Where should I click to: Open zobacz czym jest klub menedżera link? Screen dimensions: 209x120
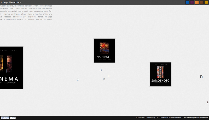tap(196, 118)
